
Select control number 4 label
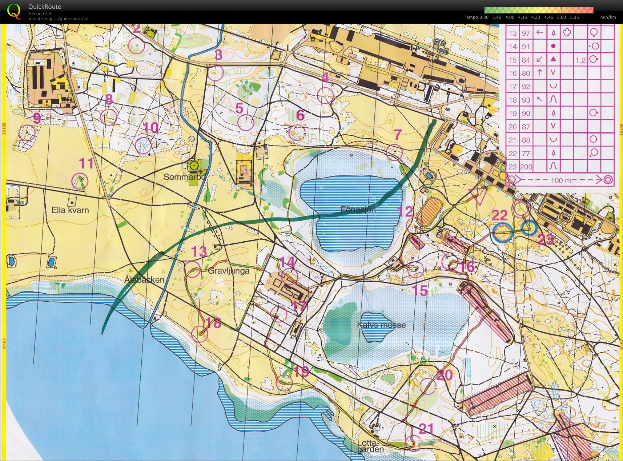[325, 77]
